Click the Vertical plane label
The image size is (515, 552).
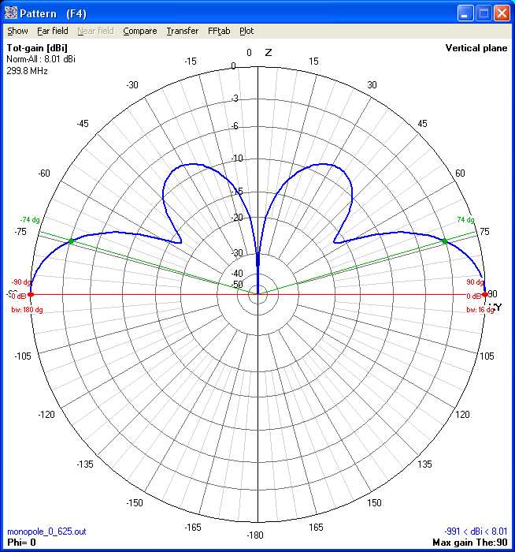(x=476, y=49)
